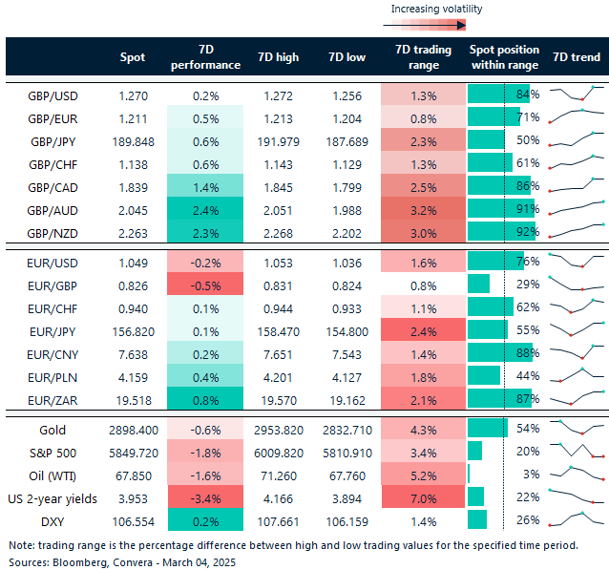This screenshot has height=570, width=609.
Task: Select the EUR/PLN row label
Action: tap(52, 378)
